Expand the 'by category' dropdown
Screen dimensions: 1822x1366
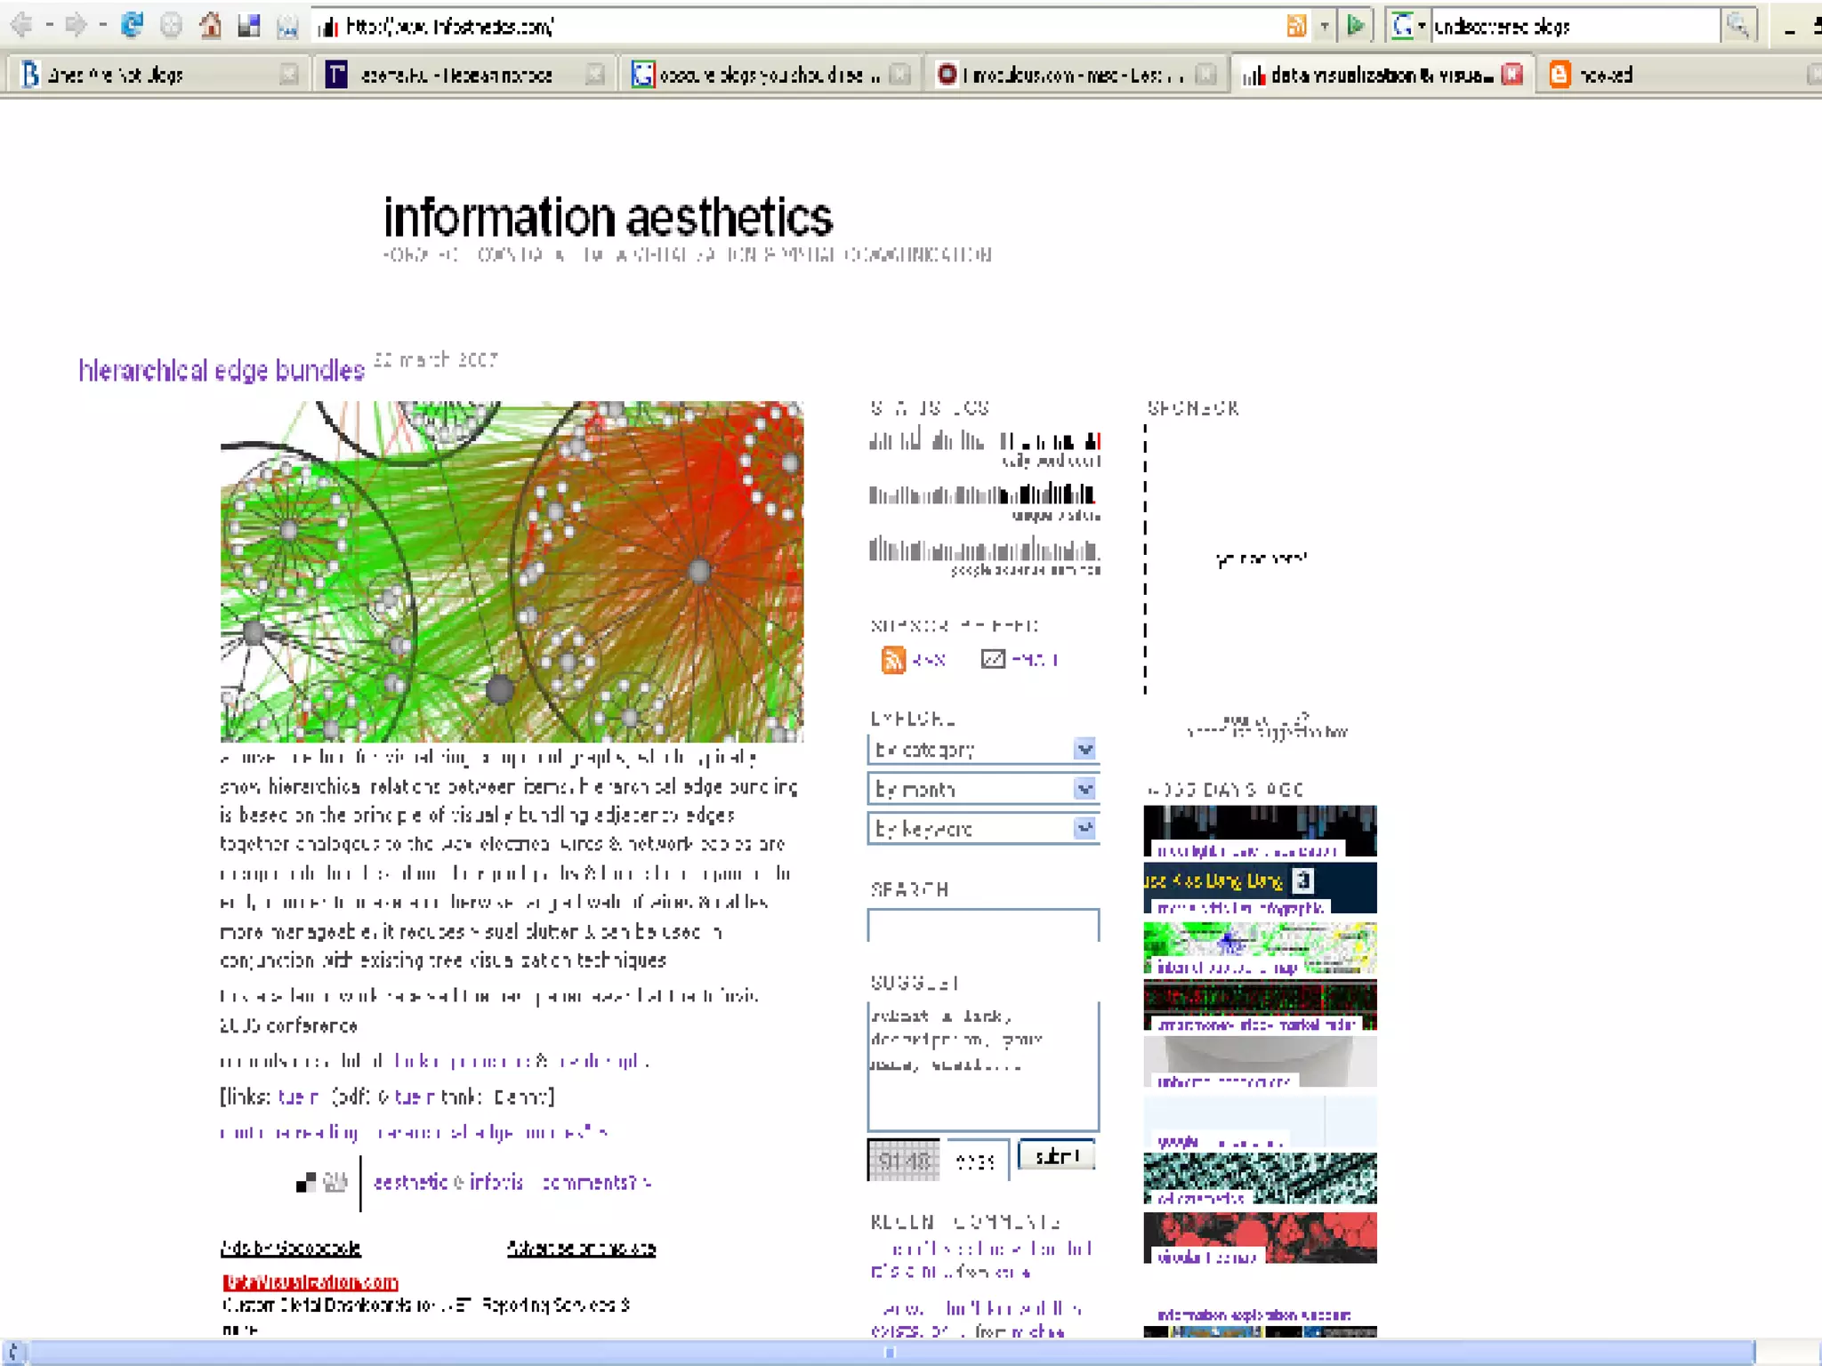[1084, 749]
